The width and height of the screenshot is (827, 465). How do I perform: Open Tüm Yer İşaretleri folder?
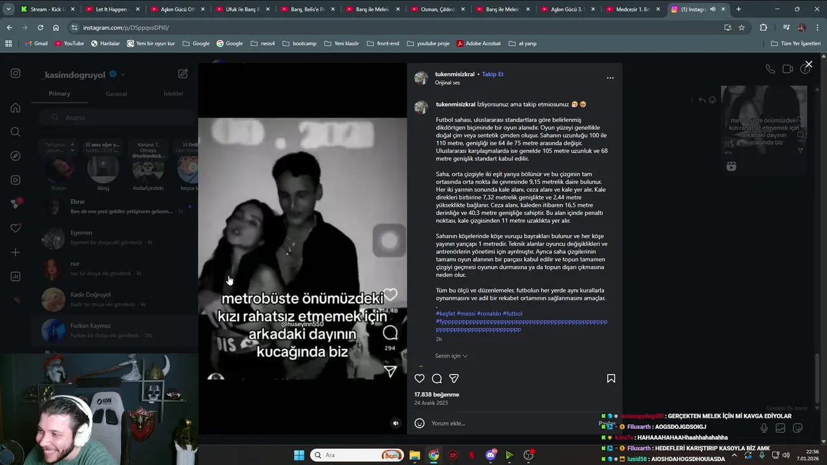coord(795,43)
